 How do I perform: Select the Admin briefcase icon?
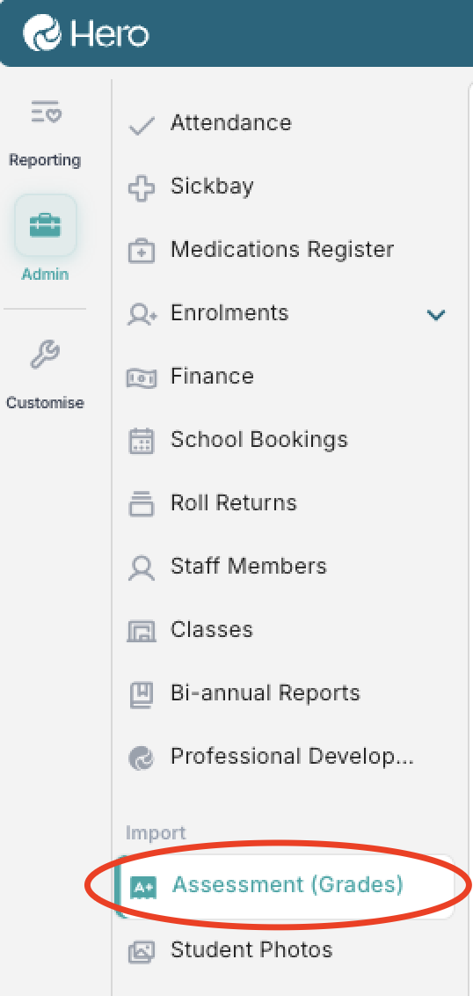46,225
